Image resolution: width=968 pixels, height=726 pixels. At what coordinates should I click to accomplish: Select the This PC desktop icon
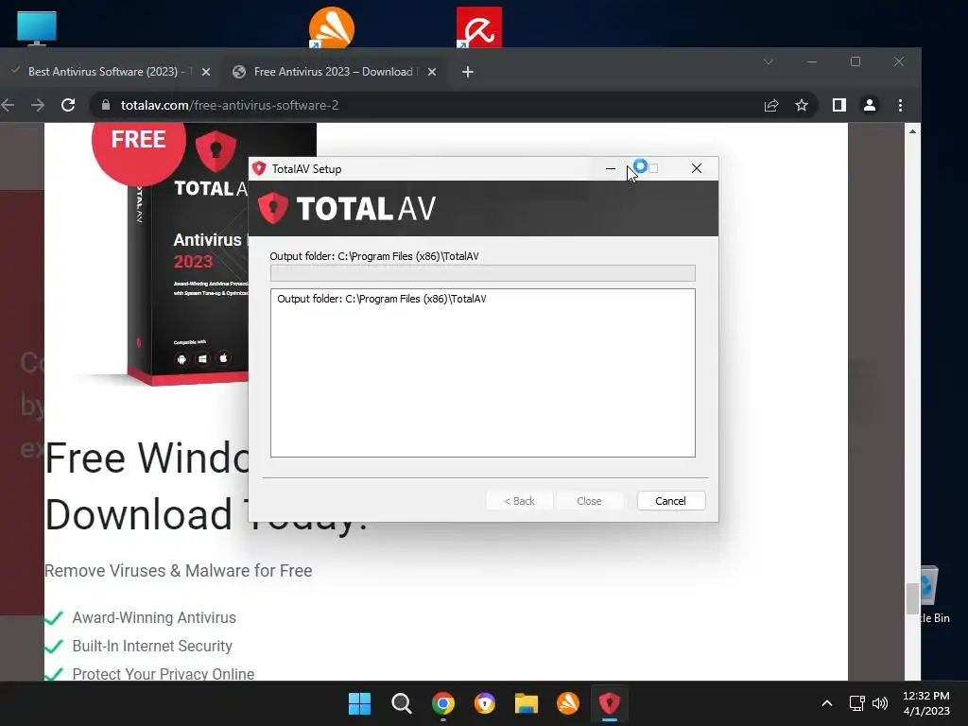coord(37,28)
